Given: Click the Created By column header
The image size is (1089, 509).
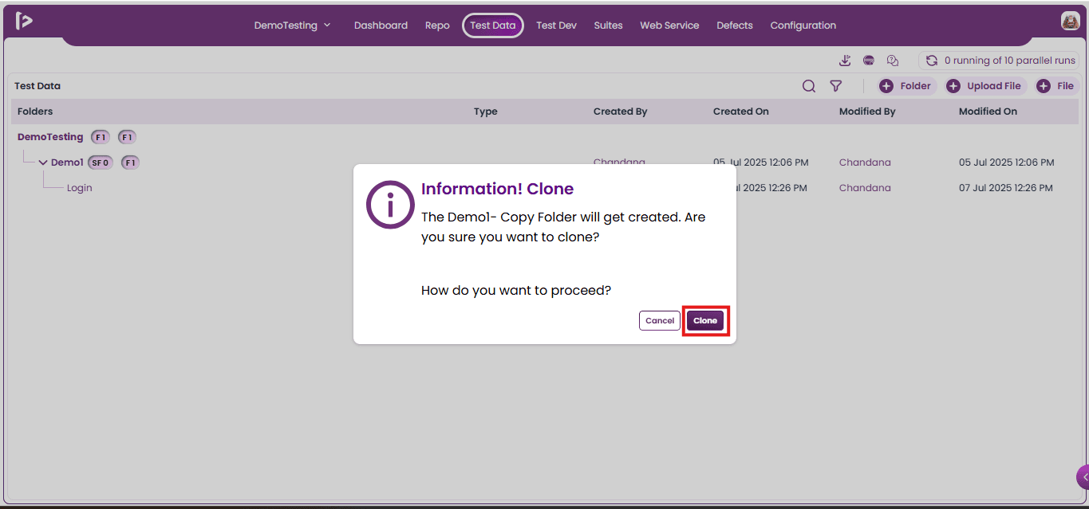Looking at the screenshot, I should tap(620, 112).
